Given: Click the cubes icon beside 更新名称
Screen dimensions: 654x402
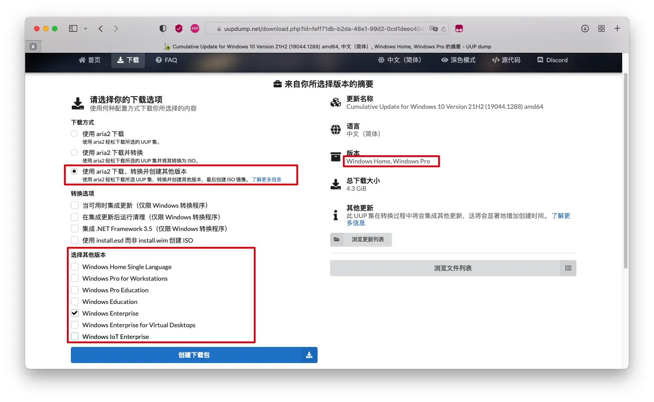Looking at the screenshot, I should (x=336, y=103).
